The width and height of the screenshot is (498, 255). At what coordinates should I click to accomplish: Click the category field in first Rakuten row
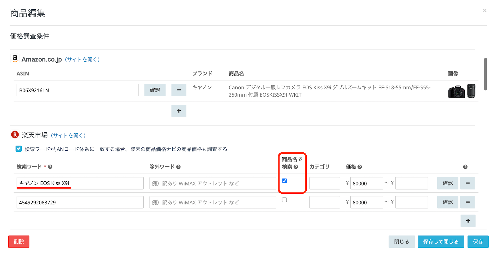pos(325,183)
